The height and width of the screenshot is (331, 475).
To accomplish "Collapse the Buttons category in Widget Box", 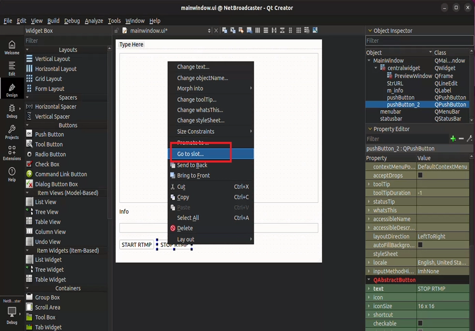I will click(27, 125).
